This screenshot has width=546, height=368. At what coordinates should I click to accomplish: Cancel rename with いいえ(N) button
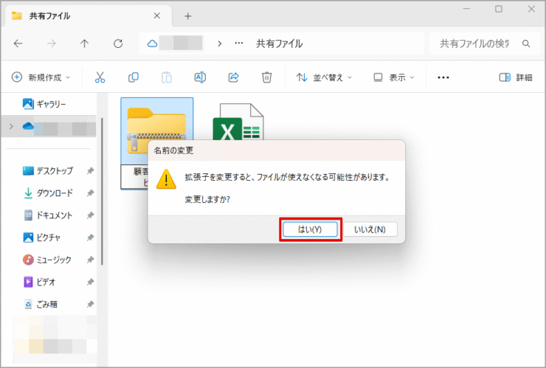[370, 229]
